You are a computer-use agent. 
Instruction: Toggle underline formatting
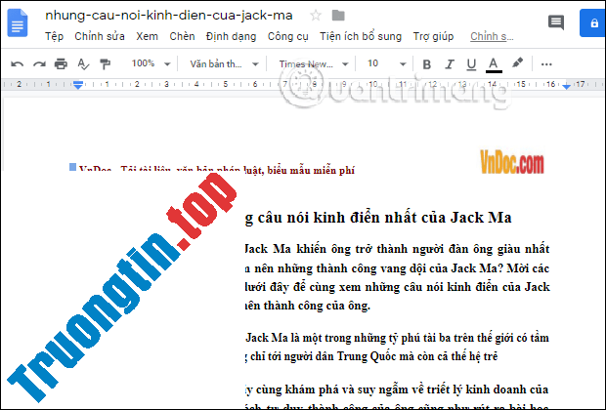[471, 64]
